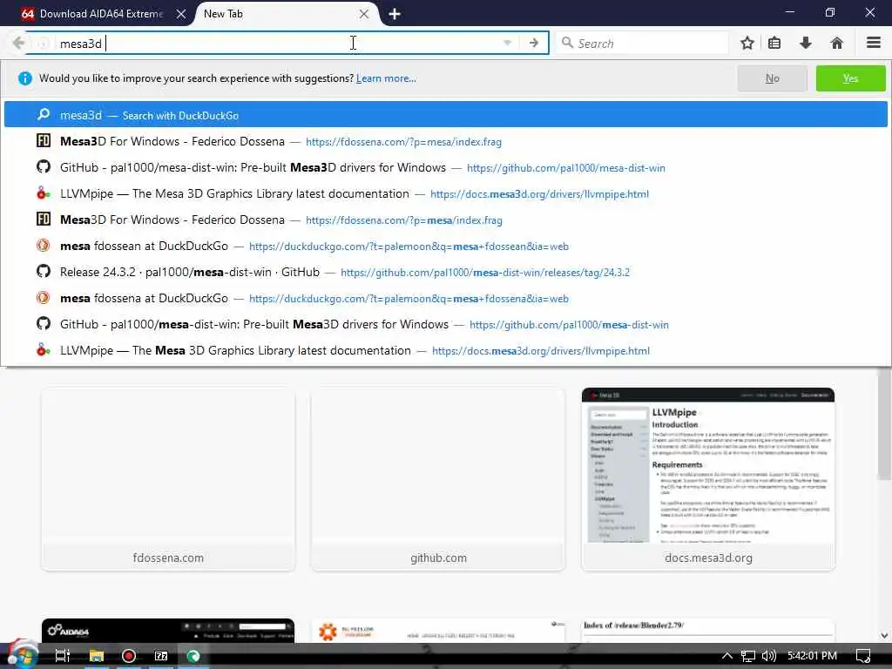
Task: Click the Pale Moon browser taskbar icon
Action: 193,656
